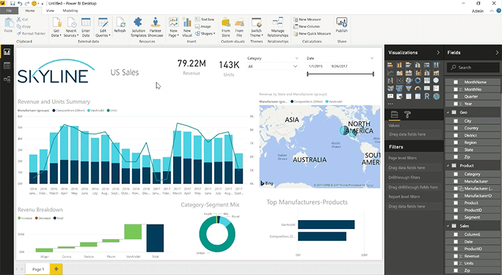Open the Modeling ribbon tab
502x275 pixels.
pyautogui.click(x=70, y=11)
